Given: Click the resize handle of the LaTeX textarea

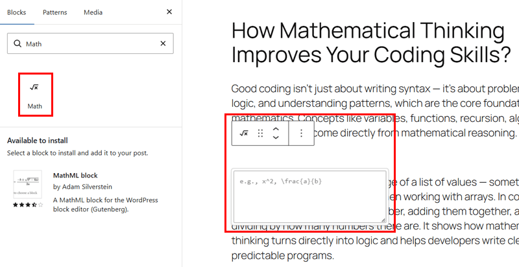Looking at the screenshot, I should coord(382,220).
